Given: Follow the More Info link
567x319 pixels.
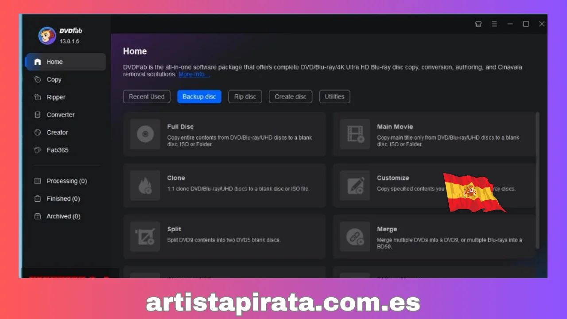Looking at the screenshot, I should [x=194, y=74].
